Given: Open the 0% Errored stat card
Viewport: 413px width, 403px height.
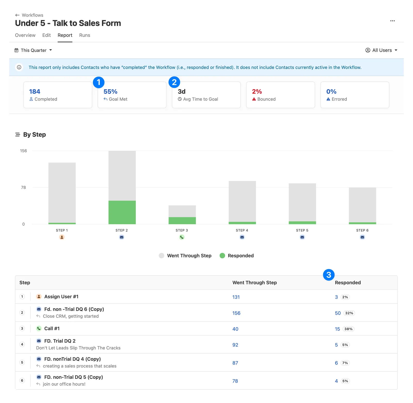Looking at the screenshot, I should click(355, 95).
